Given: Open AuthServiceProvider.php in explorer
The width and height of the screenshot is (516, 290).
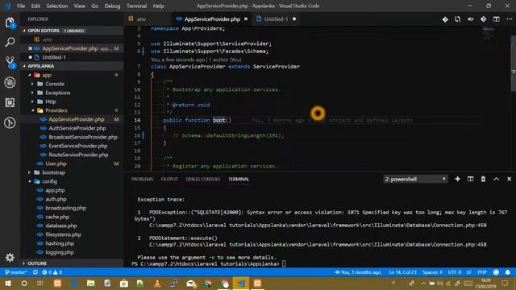Looking at the screenshot, I should 77,128.
